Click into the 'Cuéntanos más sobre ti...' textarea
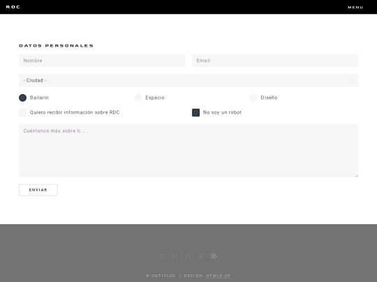The width and height of the screenshot is (377, 282). click(x=188, y=150)
